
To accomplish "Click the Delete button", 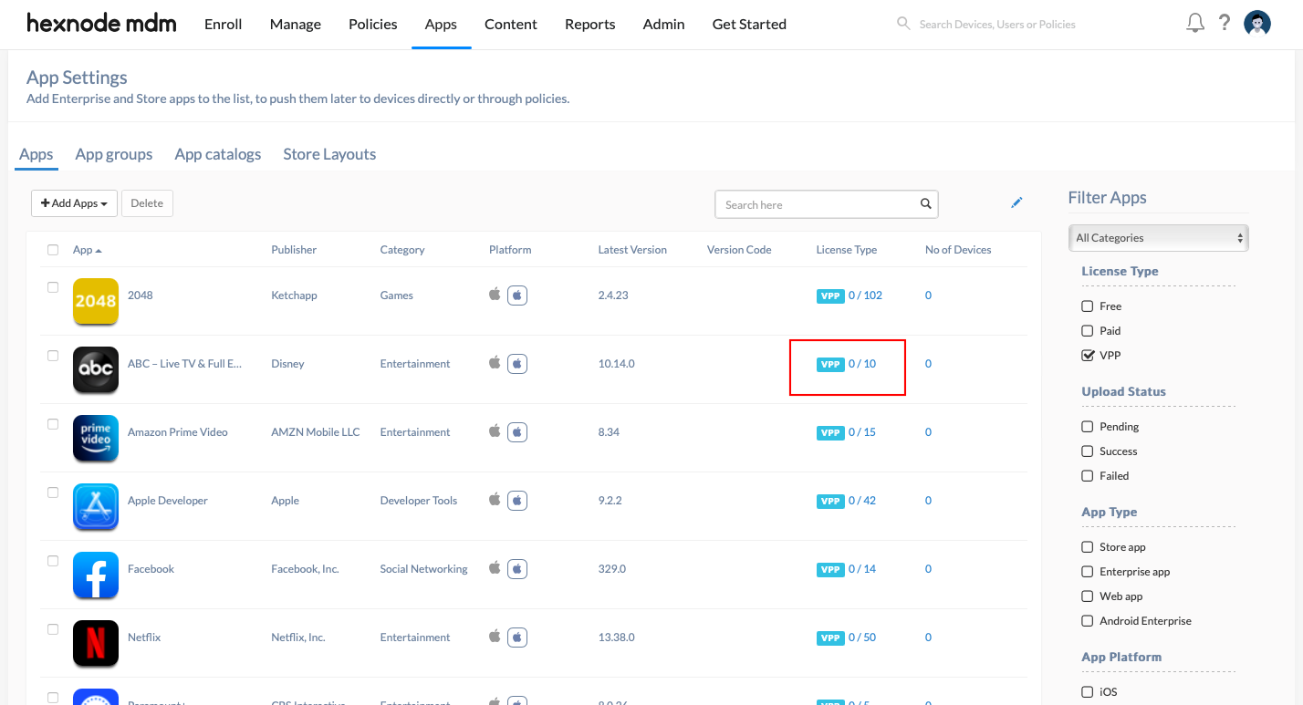I will (147, 203).
